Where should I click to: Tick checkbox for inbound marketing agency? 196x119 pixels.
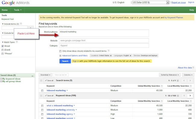tap(42, 114)
